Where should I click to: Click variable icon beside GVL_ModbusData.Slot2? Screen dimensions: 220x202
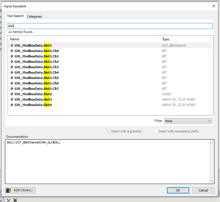coord(12,94)
